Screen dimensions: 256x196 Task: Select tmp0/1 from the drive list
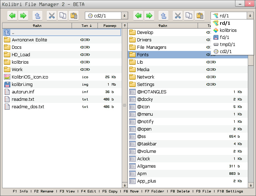point(227,45)
